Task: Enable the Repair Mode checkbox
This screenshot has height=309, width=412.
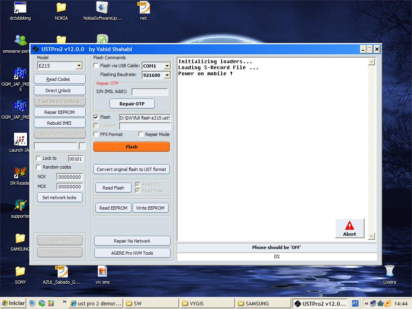Action: click(x=141, y=134)
